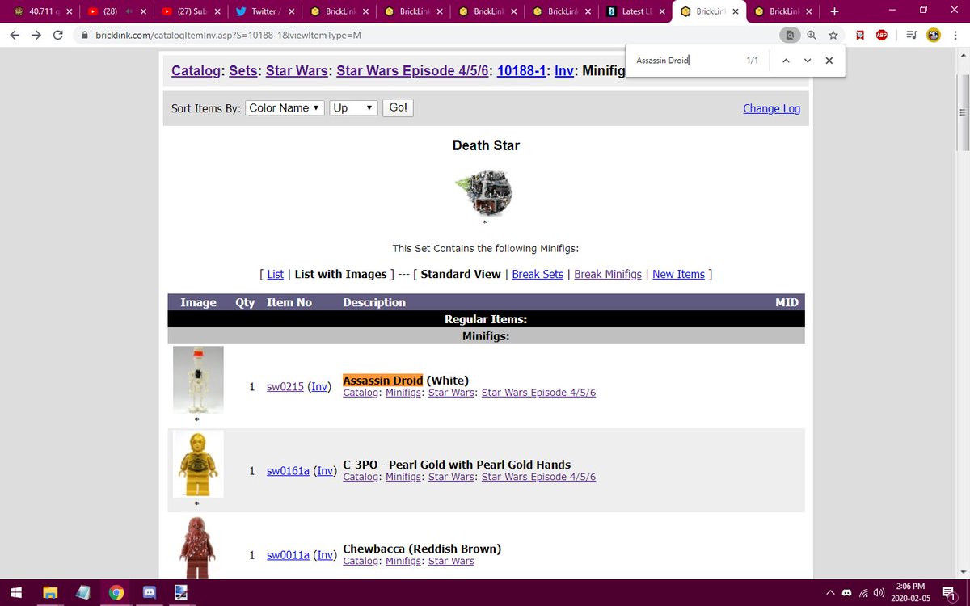970x606 pixels.
Task: Close the 40.711 tab
Action: (69, 12)
